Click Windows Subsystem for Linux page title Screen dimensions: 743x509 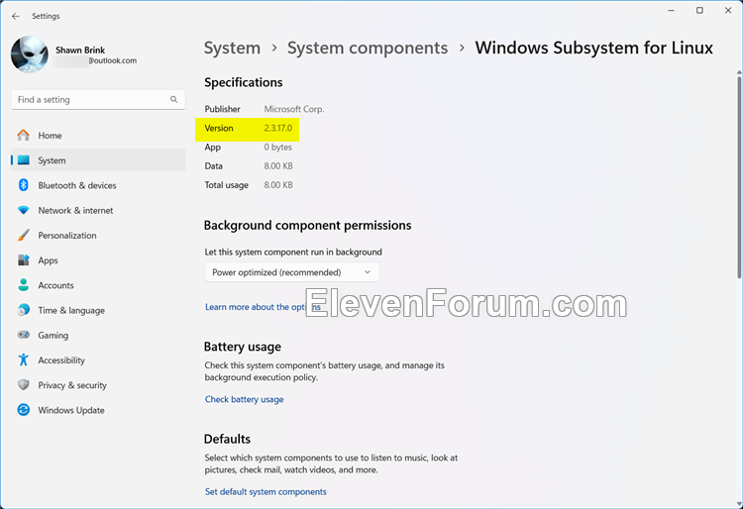593,48
